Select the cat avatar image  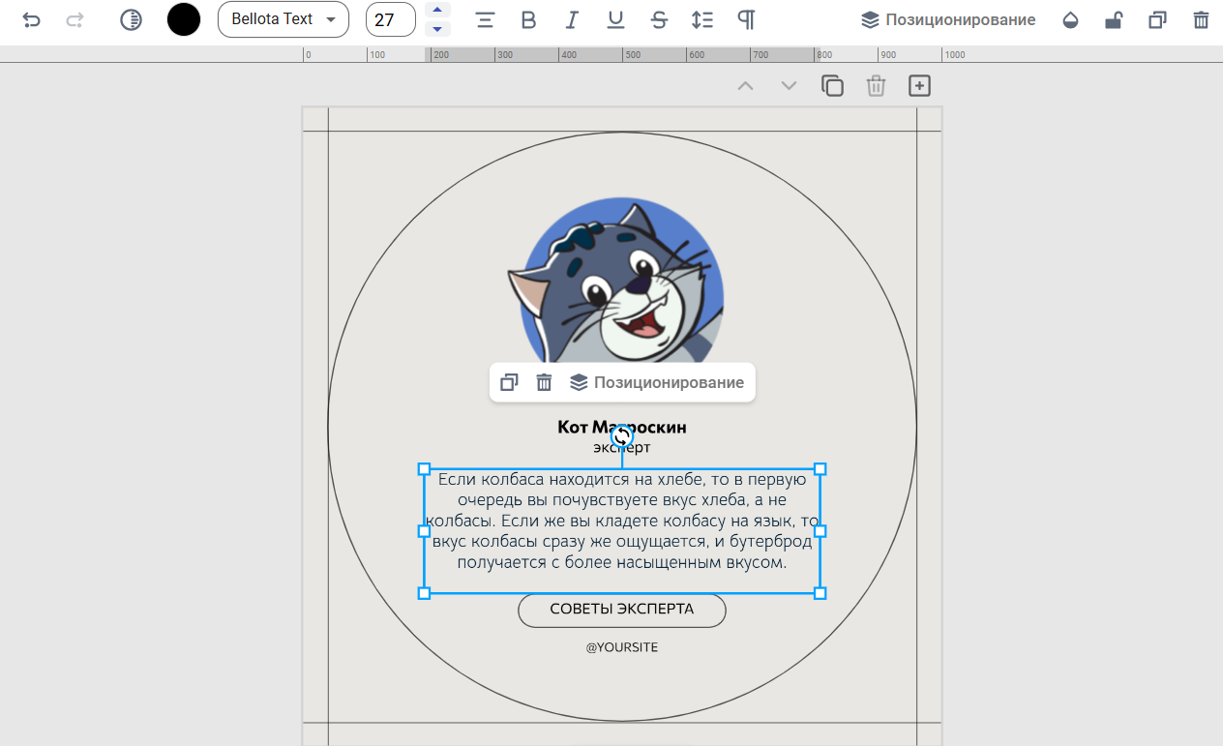[x=617, y=281]
